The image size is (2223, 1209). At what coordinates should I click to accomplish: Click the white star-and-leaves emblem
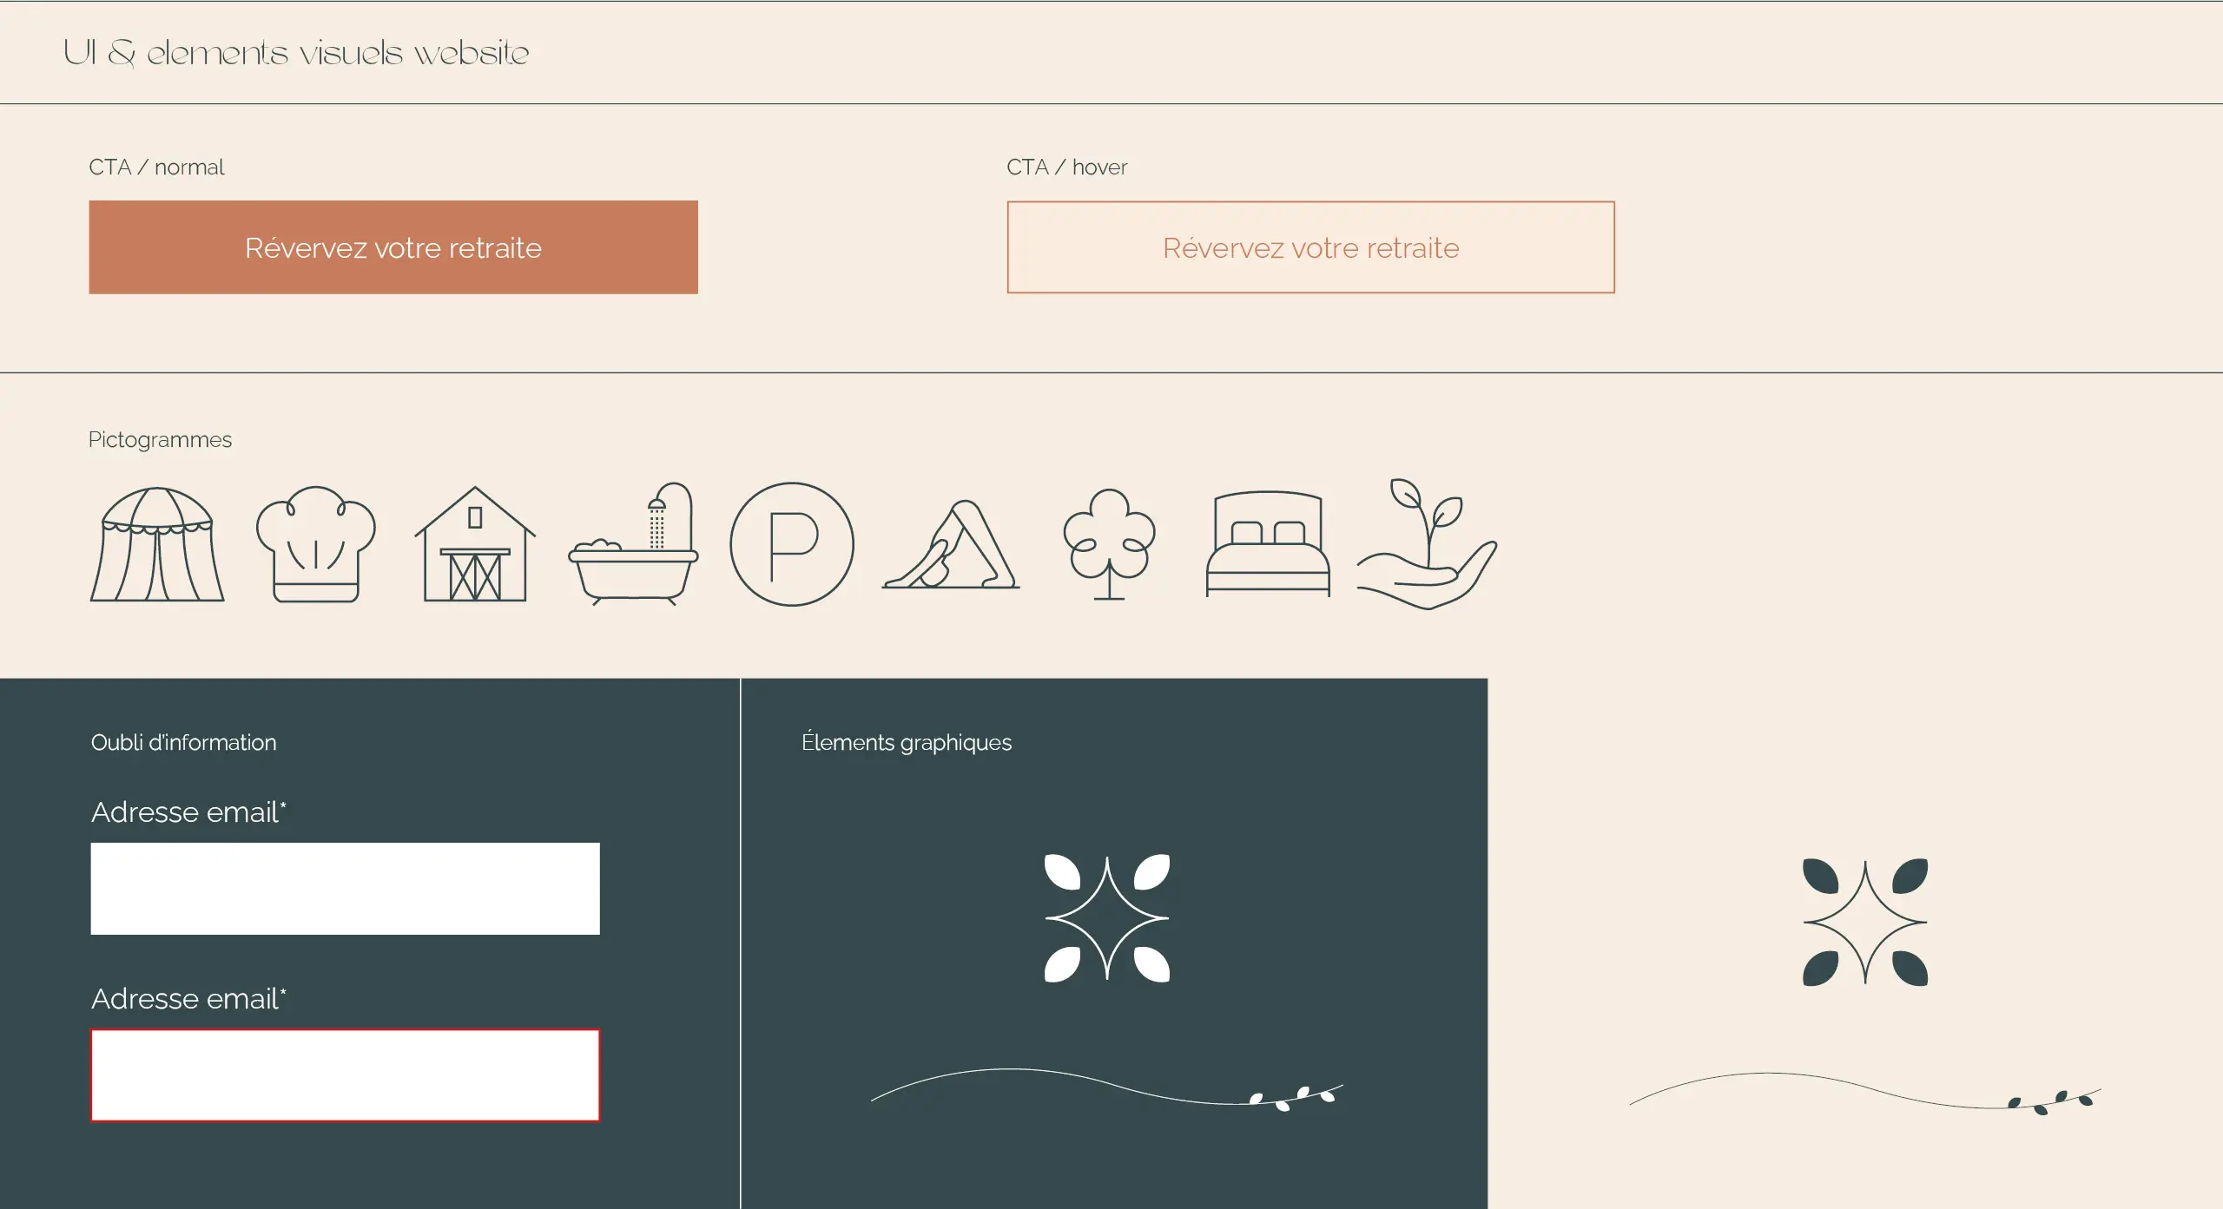(x=1107, y=918)
